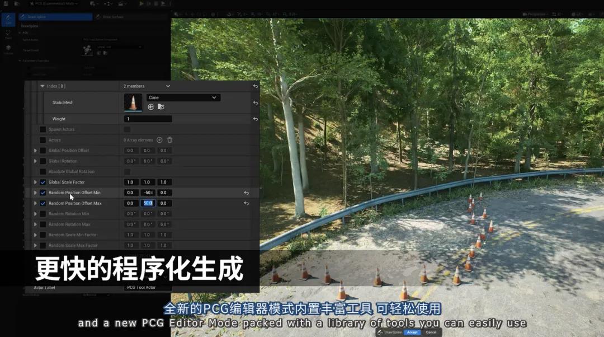Click the Accept button for DrawSpline
This screenshot has width=604, height=337.
(412, 333)
